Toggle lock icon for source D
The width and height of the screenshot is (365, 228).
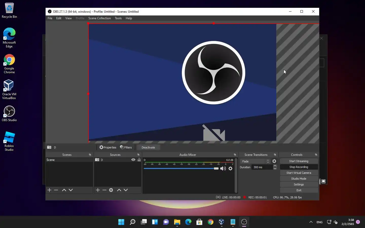click(139, 160)
